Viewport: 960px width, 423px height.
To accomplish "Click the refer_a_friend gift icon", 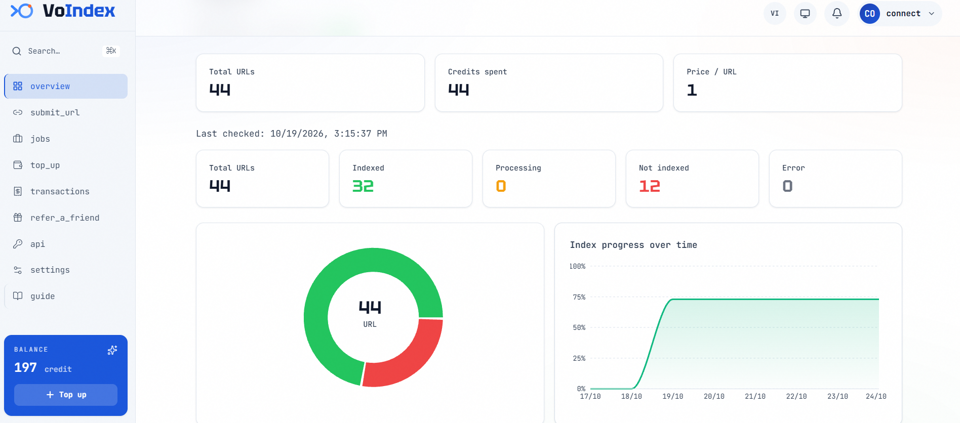I will [18, 218].
